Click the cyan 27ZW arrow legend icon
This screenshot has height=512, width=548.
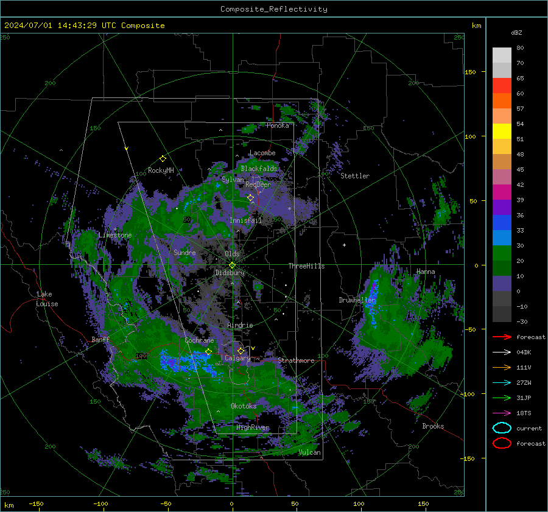click(x=502, y=383)
